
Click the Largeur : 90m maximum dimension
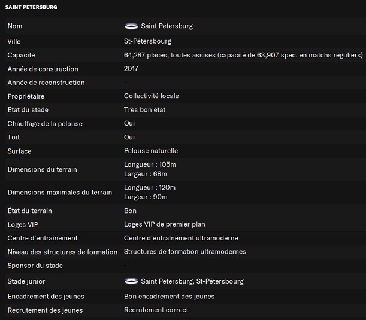(146, 197)
